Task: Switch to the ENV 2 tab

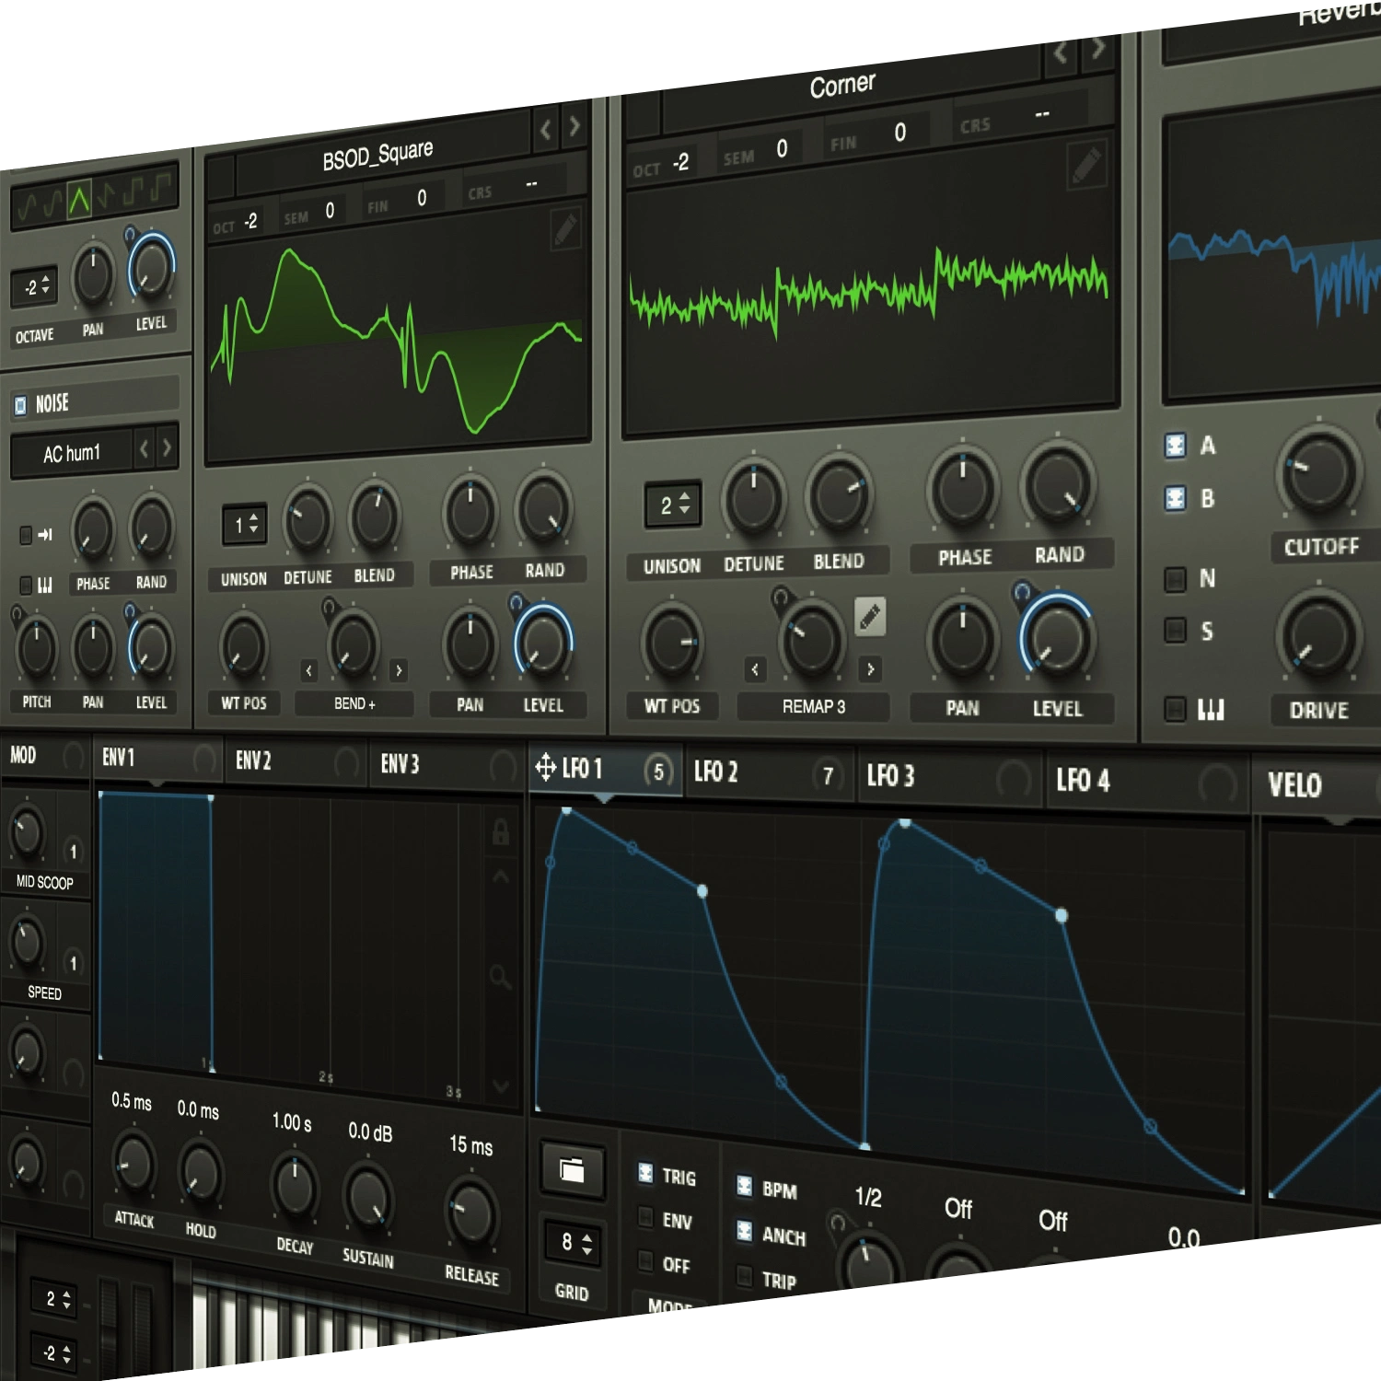Action: (253, 760)
